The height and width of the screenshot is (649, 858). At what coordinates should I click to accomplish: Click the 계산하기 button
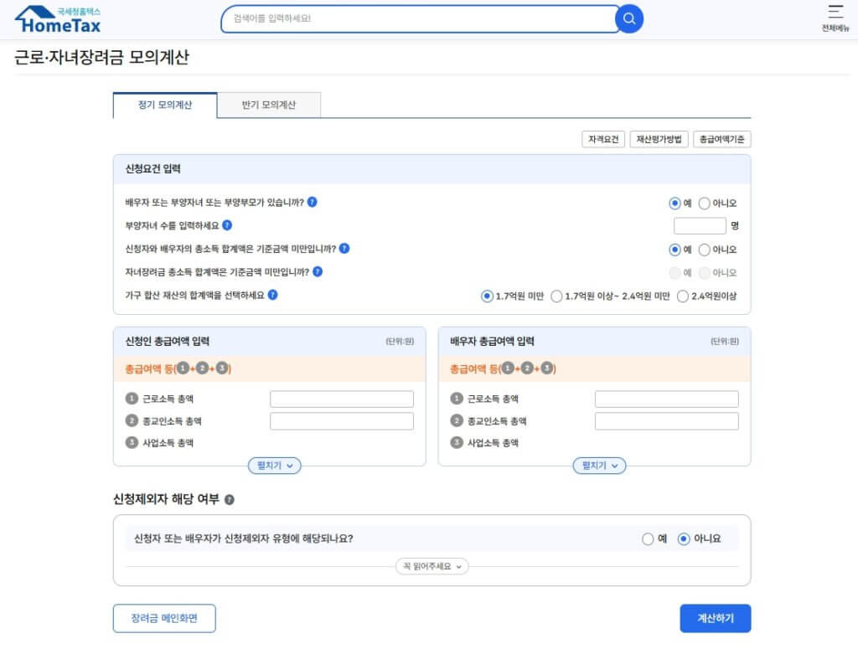(715, 618)
